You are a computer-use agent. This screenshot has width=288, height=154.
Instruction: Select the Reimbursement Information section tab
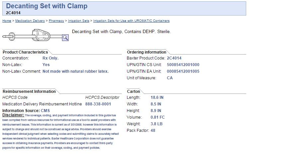pyautogui.click(x=29, y=91)
